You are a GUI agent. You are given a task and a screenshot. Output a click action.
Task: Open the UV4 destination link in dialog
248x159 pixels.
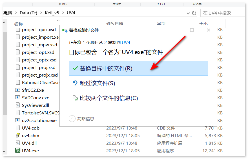pos(126,43)
